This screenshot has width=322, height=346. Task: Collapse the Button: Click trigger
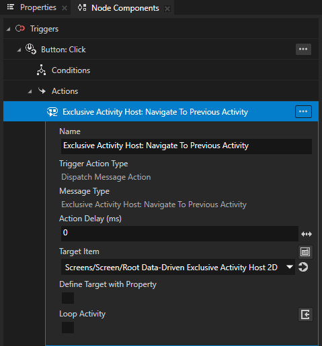19,50
